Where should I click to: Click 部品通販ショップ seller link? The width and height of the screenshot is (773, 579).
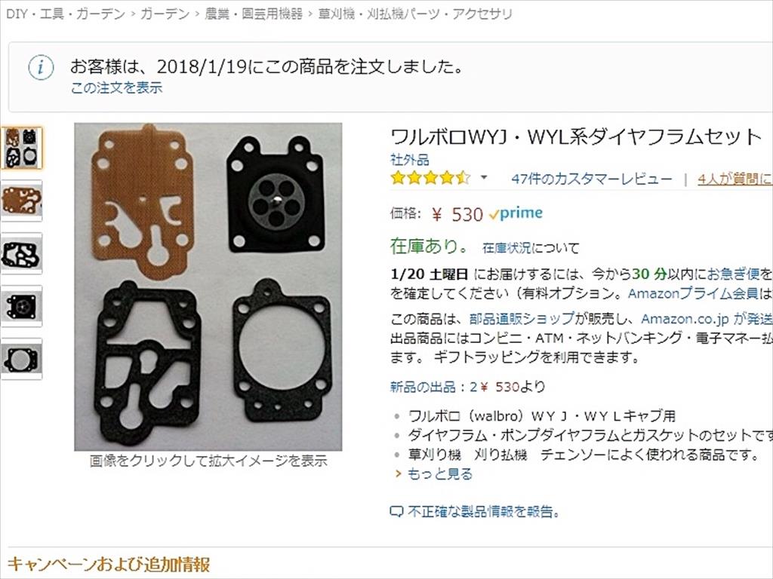tap(522, 319)
